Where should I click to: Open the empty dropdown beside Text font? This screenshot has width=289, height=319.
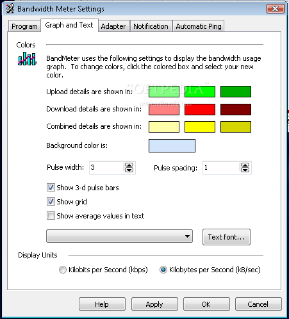(119, 236)
